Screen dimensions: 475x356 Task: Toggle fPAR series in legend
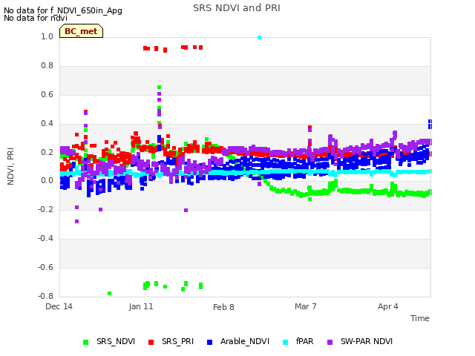pos(298,341)
